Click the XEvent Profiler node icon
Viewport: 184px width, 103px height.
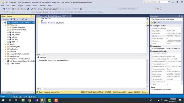pyautogui.click(x=8, y=64)
